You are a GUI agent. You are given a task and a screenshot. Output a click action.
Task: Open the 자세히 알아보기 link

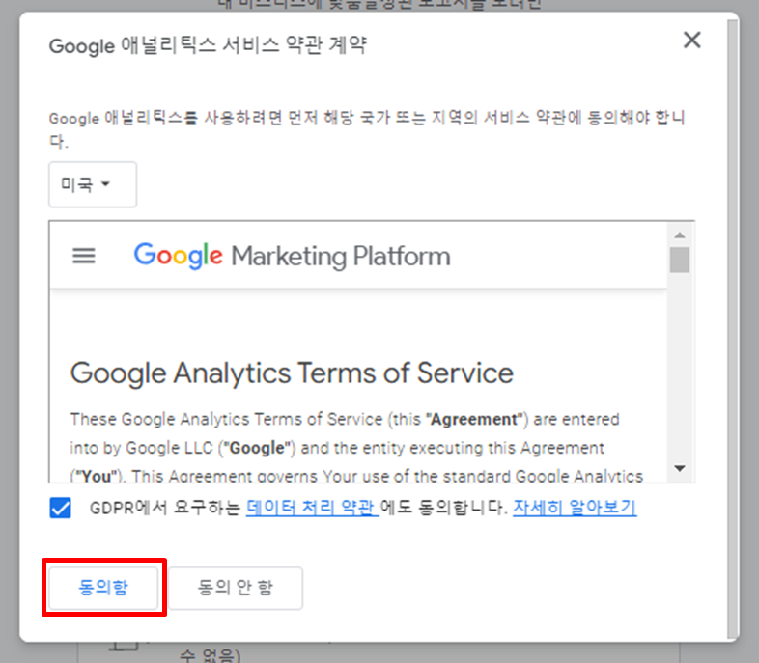pyautogui.click(x=575, y=508)
